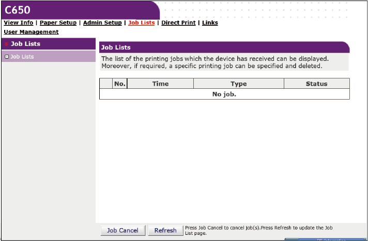
Task: Click the 'No job.' table row
Action: 224,94
